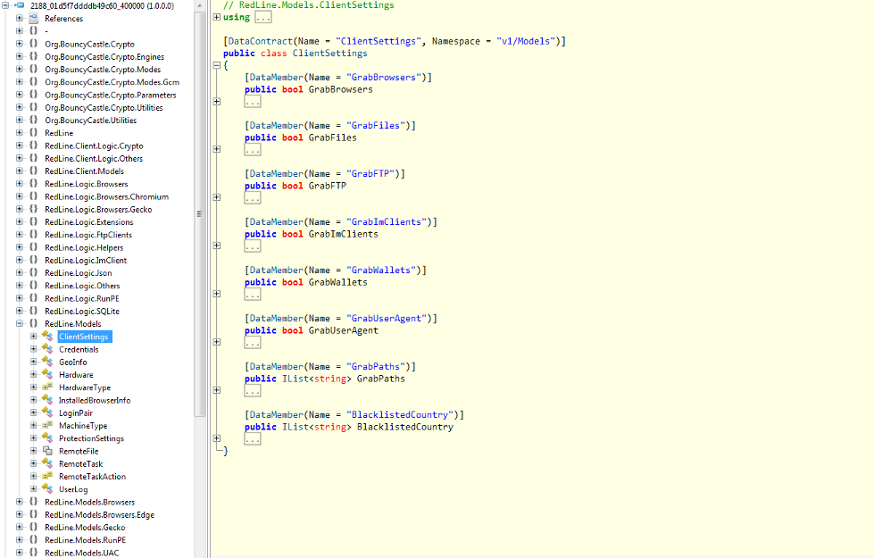Image resolution: width=874 pixels, height=558 pixels.
Task: Click the ellipsis box under GrabWallets
Action: (253, 295)
